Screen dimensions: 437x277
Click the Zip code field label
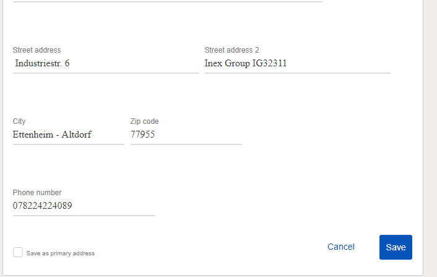[144, 121]
